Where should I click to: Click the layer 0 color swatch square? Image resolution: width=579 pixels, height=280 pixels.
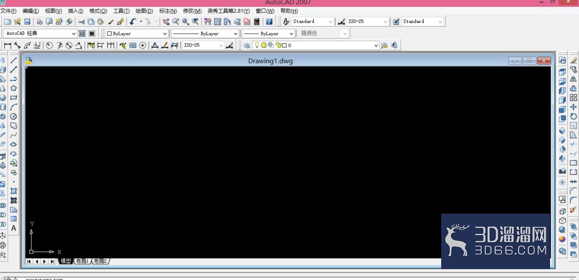click(x=284, y=45)
